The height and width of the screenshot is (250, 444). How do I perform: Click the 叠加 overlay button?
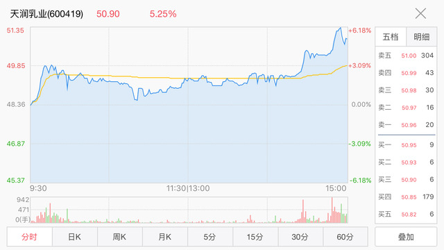[406, 237]
